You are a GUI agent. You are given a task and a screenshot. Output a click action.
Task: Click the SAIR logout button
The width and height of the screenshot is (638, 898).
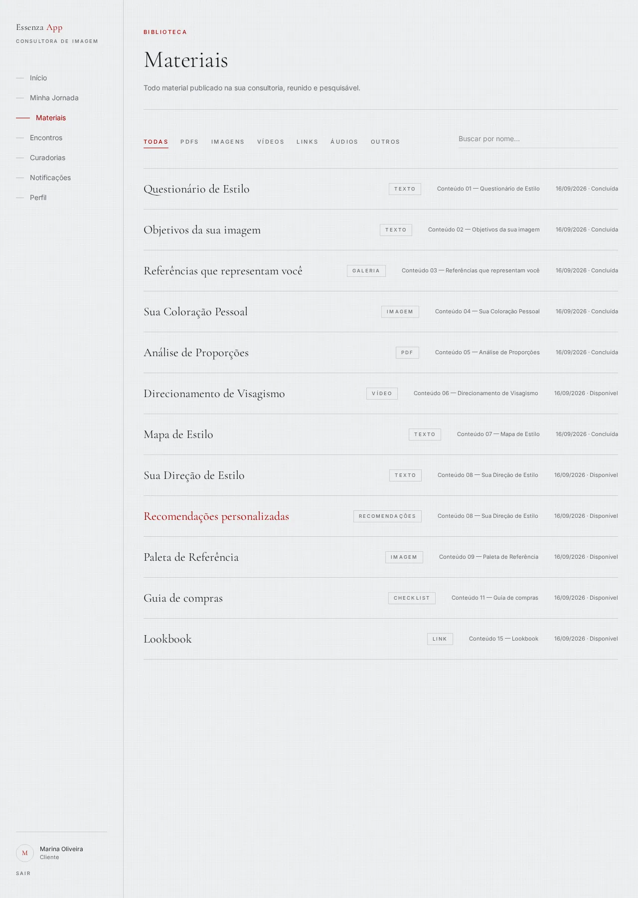23,874
